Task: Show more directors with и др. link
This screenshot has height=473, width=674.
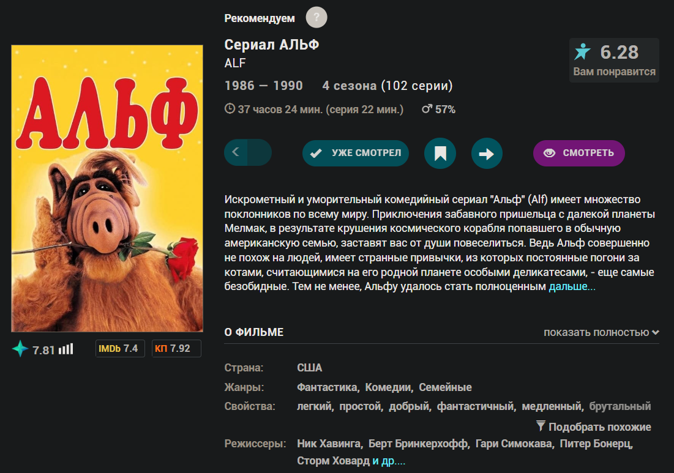Action: point(389,460)
